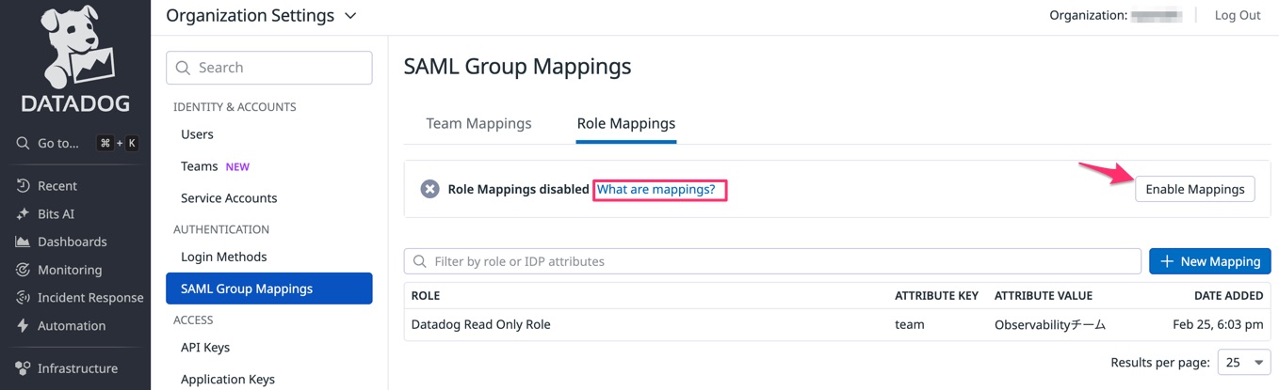This screenshot has width=1279, height=390.
Task: Click the NEW badge beside Teams
Action: (237, 167)
